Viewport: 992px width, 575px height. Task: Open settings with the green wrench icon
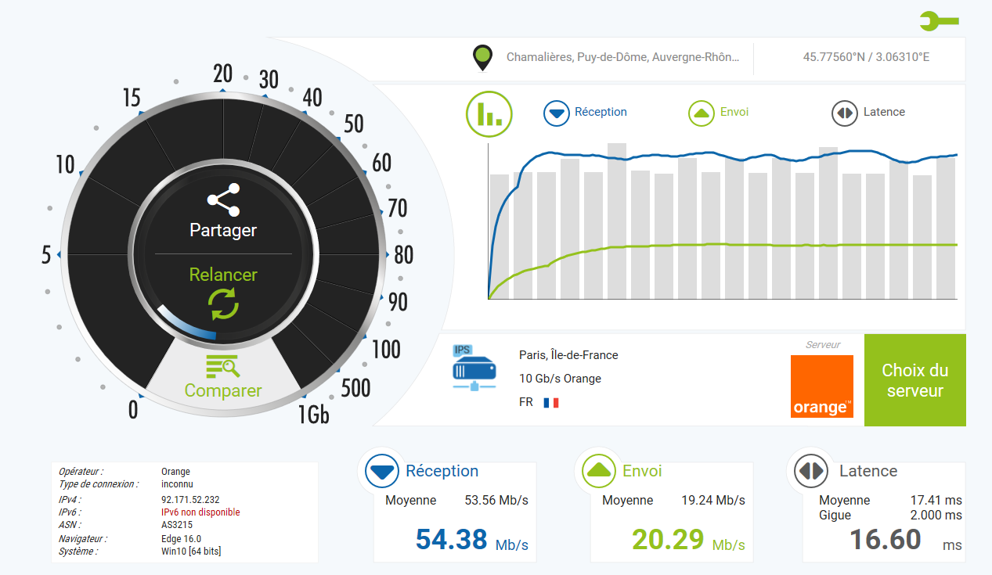[x=938, y=21]
